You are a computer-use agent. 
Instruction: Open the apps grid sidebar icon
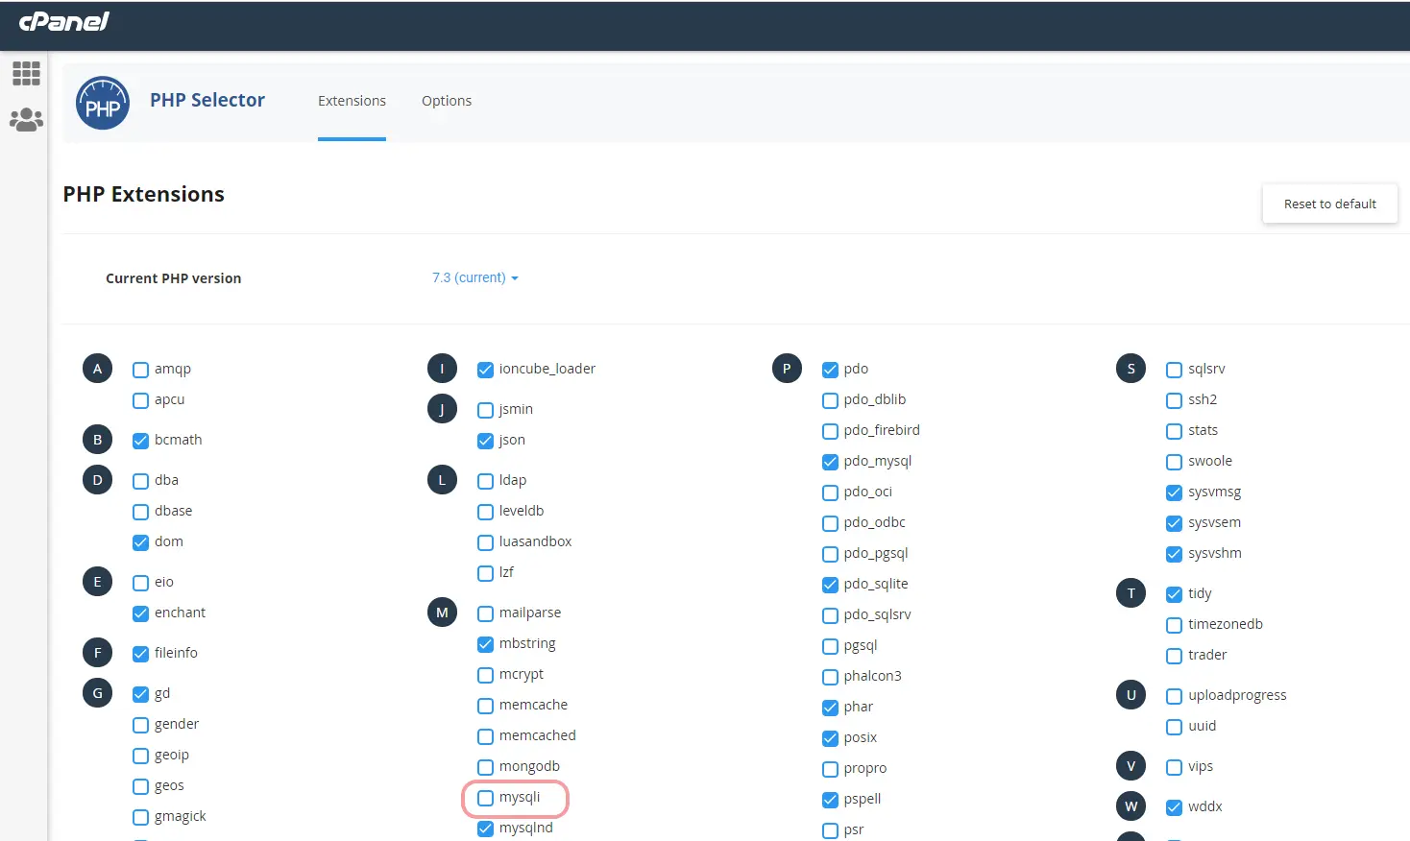pyautogui.click(x=26, y=73)
